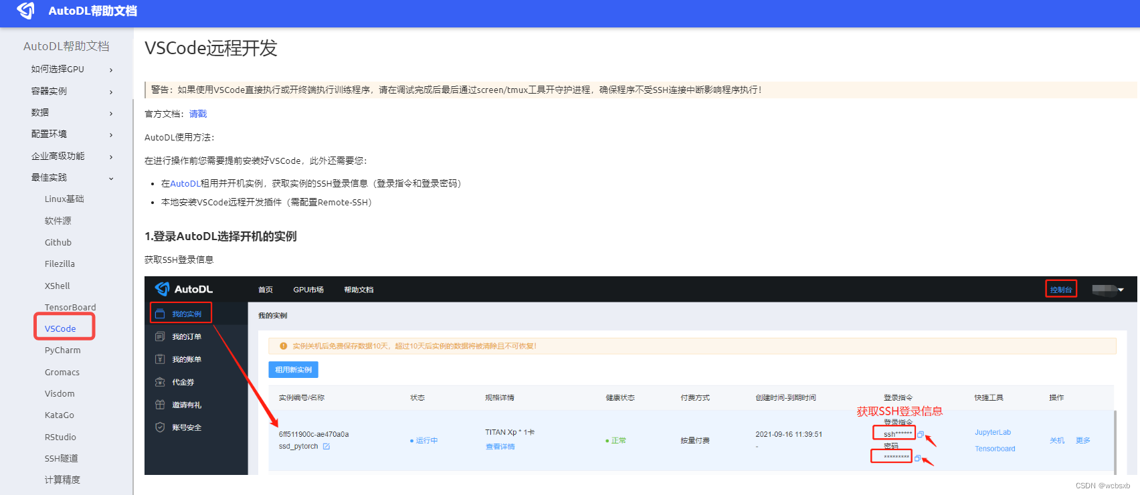Open the Gromacs doc page
Viewport: 1140px width, 495px height.
click(x=62, y=372)
